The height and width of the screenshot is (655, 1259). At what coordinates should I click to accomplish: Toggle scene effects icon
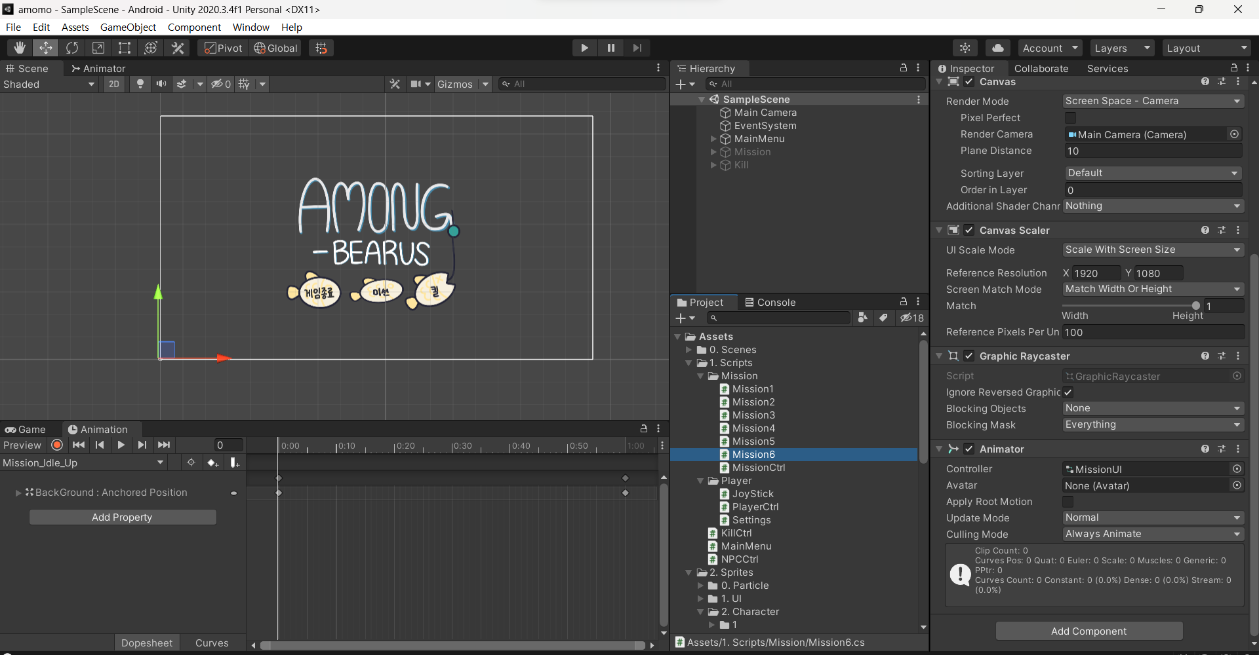coord(182,84)
